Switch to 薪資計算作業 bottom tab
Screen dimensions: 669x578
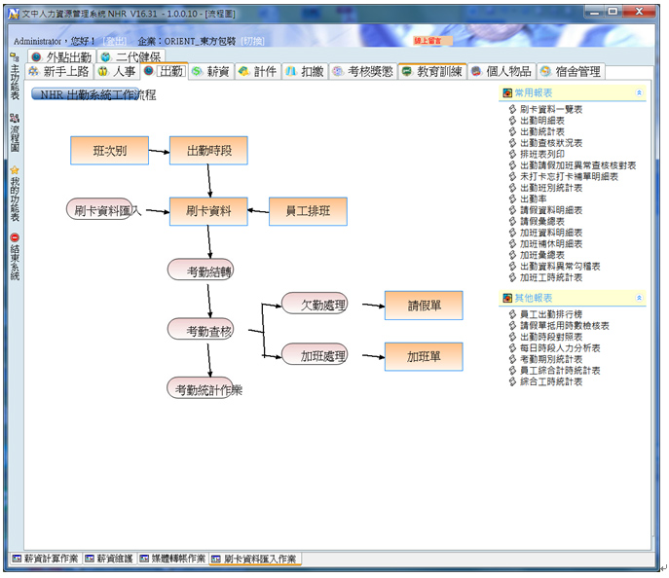tap(46, 560)
